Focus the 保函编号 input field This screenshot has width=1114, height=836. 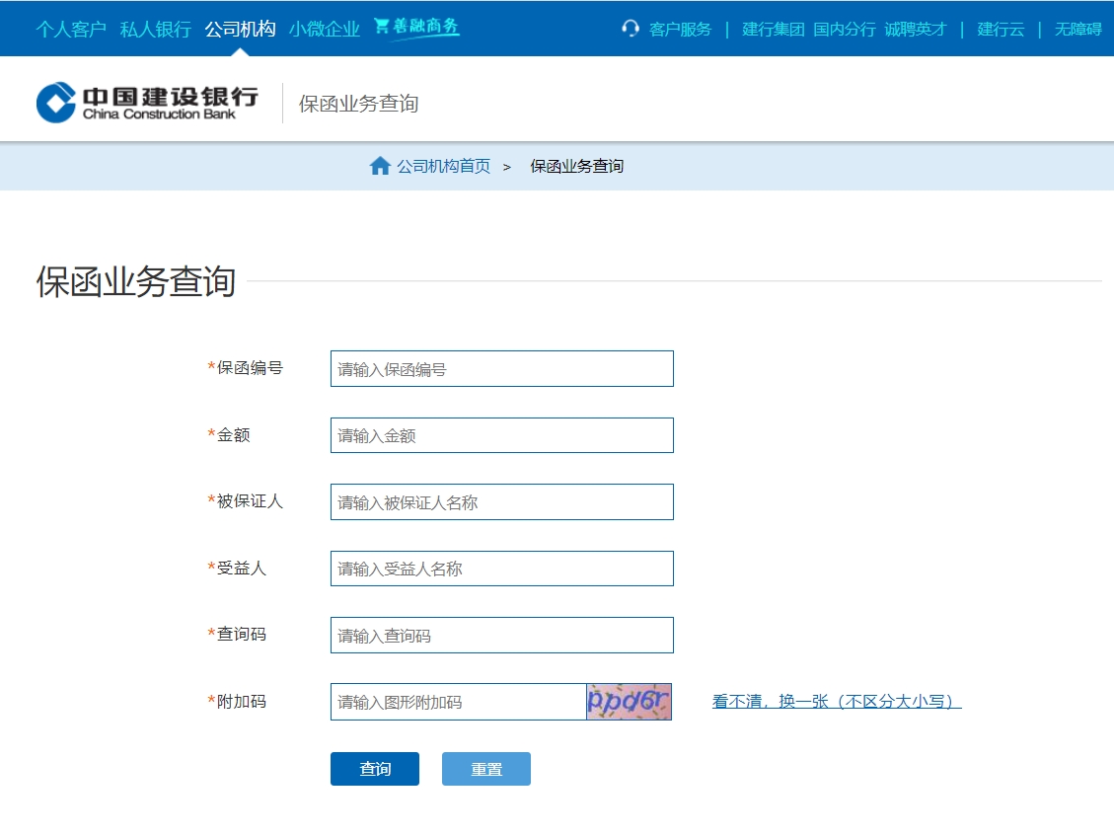[x=501, y=369]
